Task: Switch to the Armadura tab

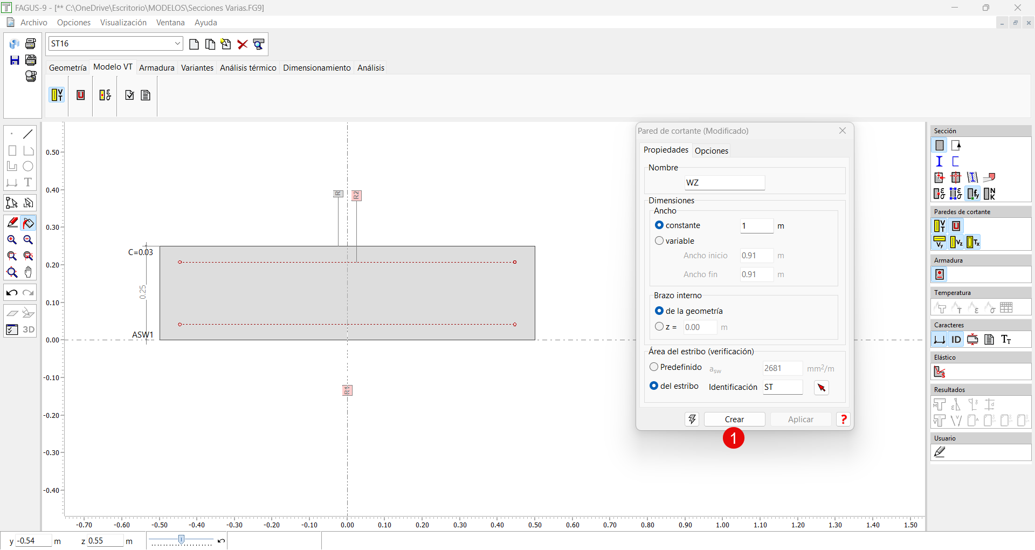Action: 156,68
